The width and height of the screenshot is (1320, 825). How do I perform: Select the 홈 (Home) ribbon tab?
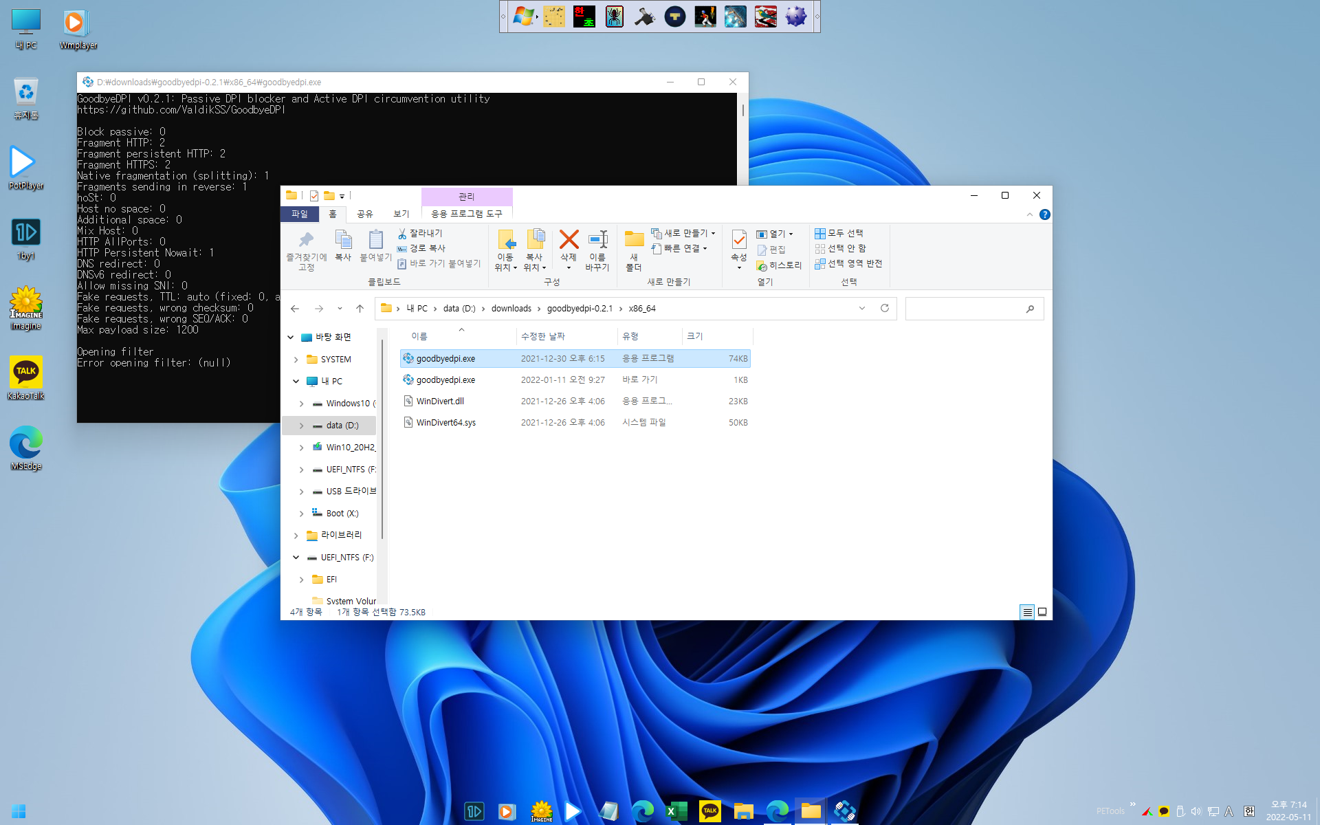(333, 214)
